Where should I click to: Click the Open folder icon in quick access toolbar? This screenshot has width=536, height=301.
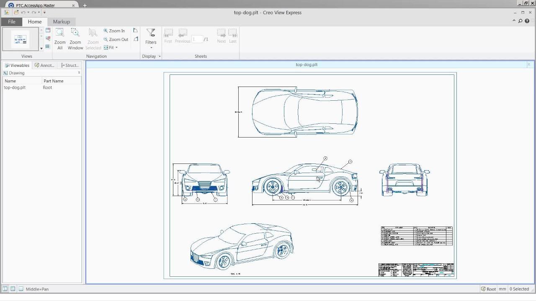16,13
